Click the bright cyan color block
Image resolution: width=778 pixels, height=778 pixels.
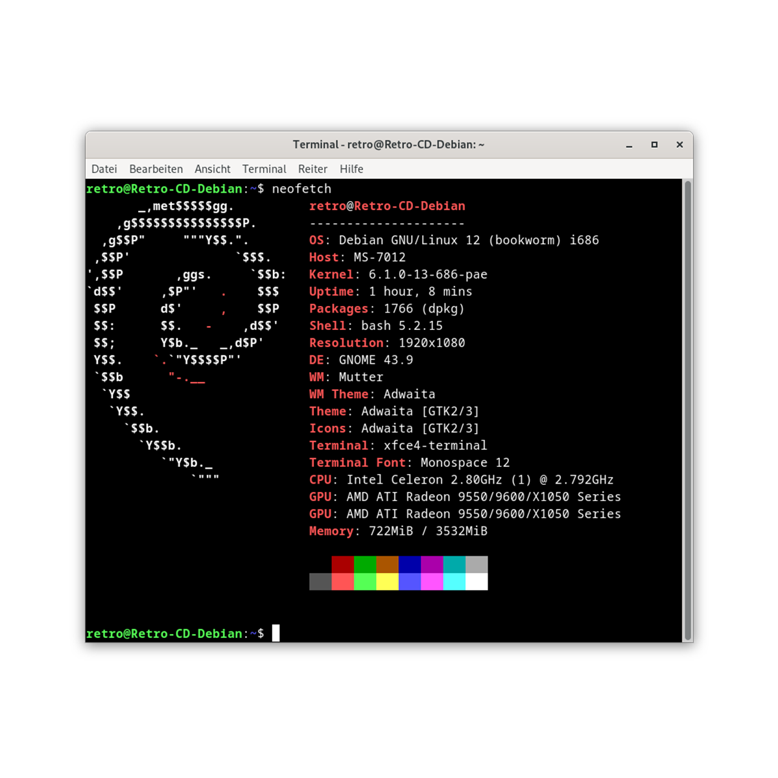point(454,582)
